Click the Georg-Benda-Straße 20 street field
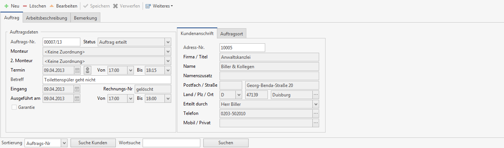Viewport: 504px width, 148px height. coord(282,85)
